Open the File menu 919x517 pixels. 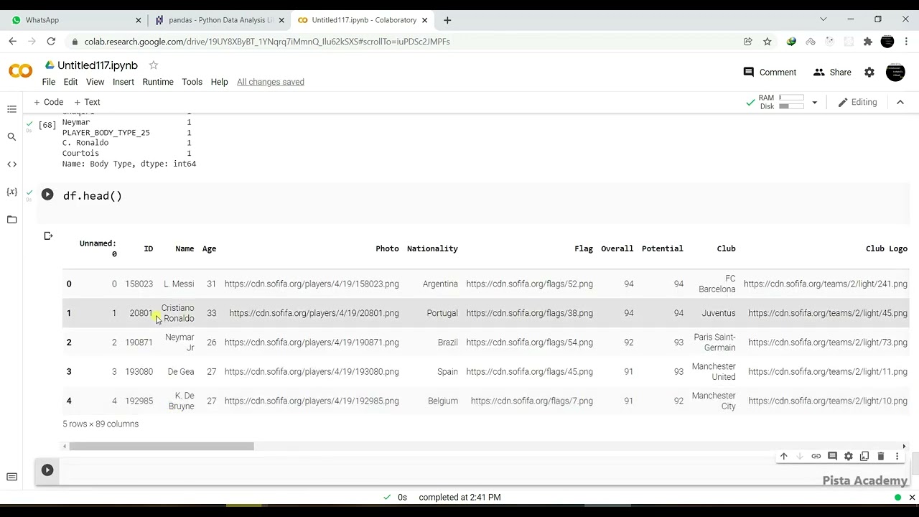[x=49, y=82]
